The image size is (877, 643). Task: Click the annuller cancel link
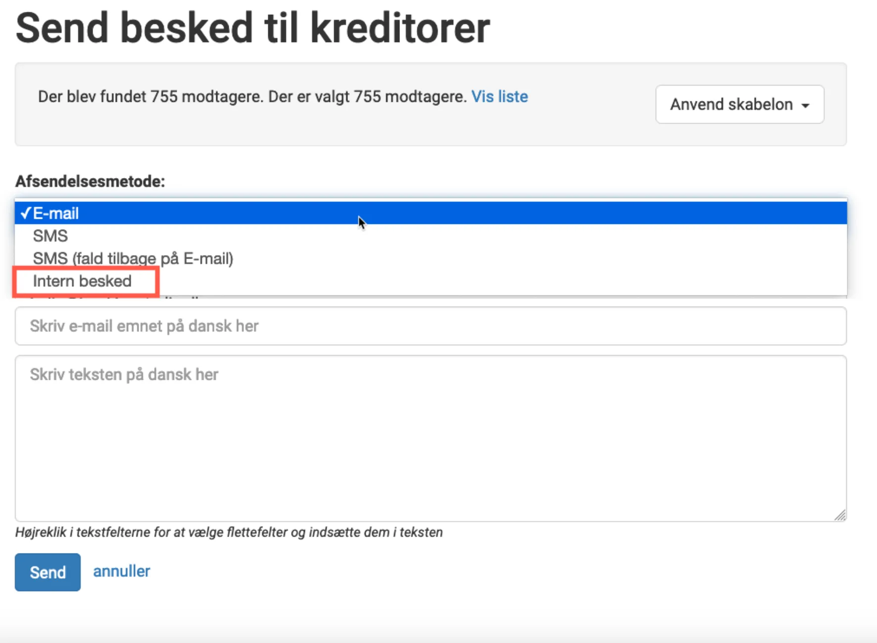[121, 571]
